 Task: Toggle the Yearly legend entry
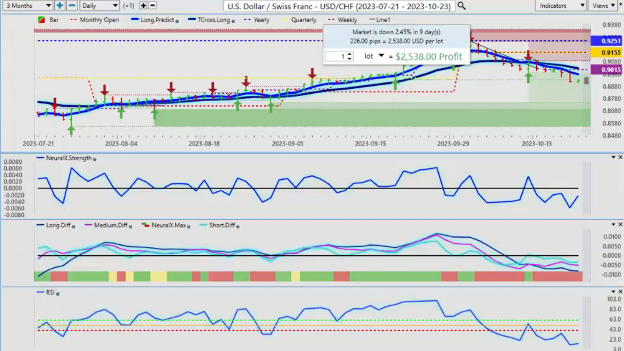point(257,19)
